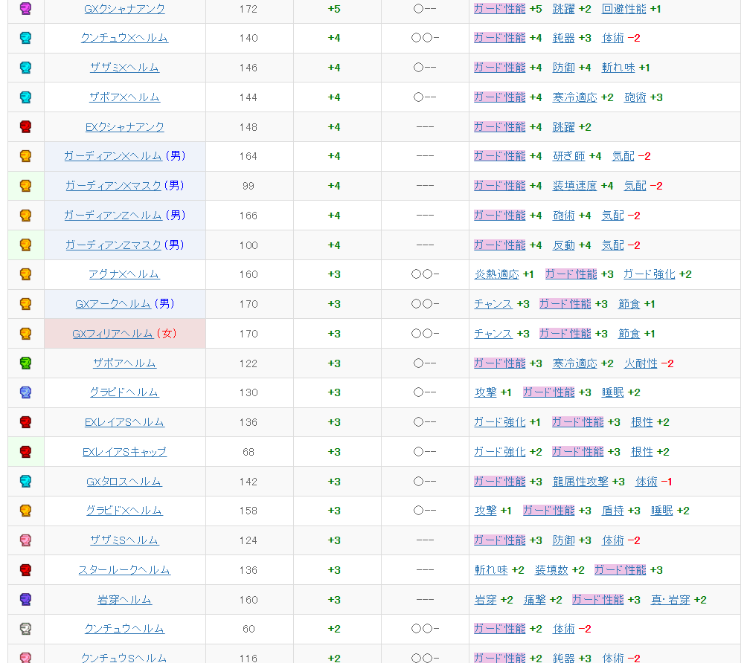Open the GXフィリアヘルム armor page
The width and height of the screenshot is (747, 663).
click(x=112, y=334)
